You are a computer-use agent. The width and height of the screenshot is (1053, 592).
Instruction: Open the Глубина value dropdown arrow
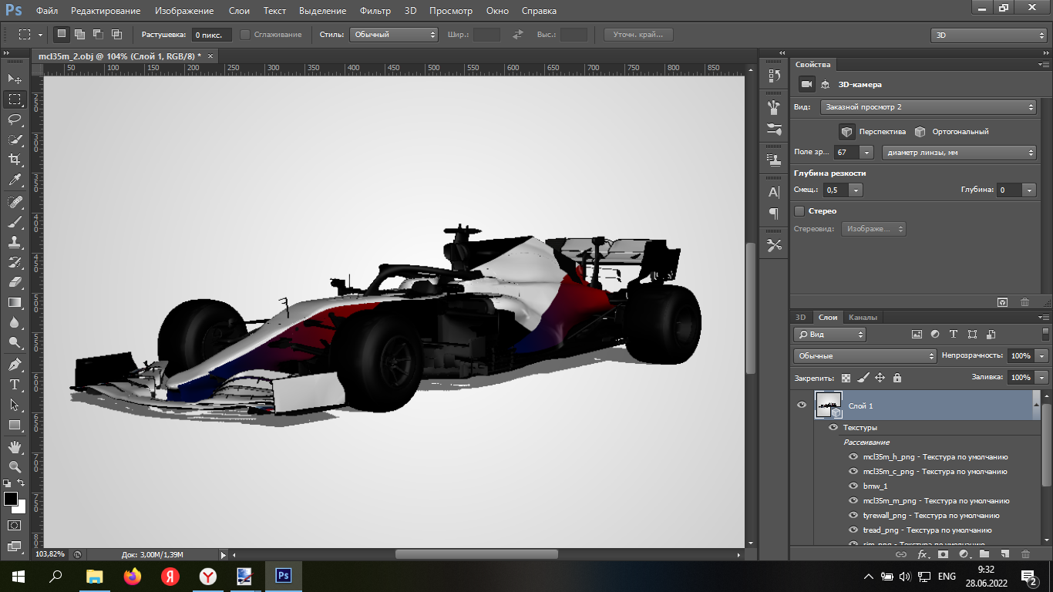click(1030, 190)
